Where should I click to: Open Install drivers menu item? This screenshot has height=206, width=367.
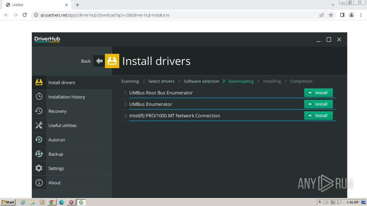pos(72,82)
